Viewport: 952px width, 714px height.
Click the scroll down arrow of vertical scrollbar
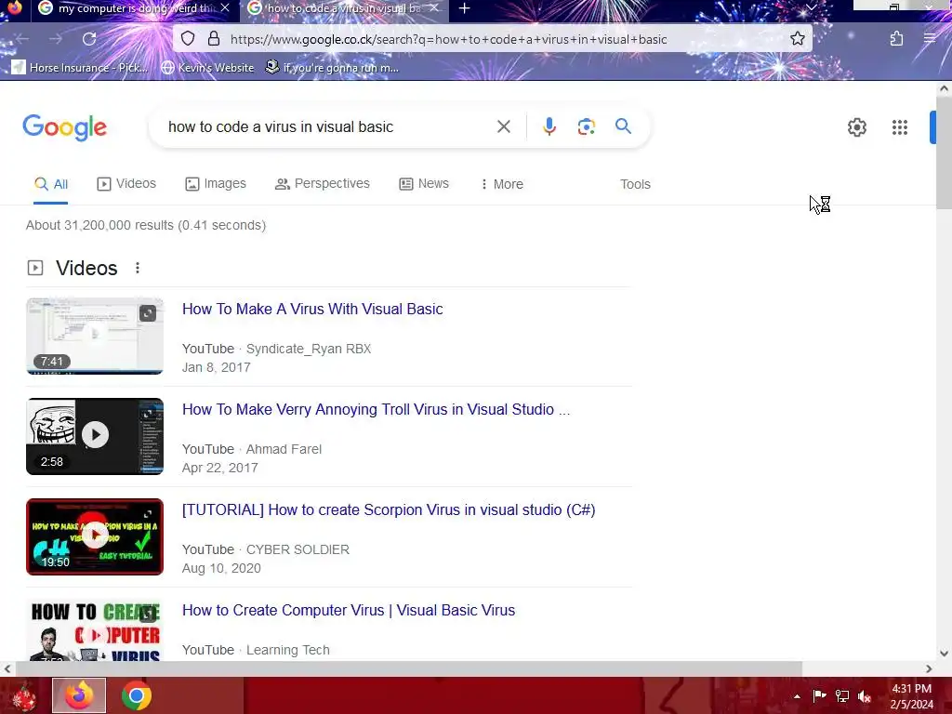[x=944, y=654]
